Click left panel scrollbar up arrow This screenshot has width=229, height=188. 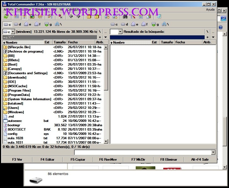tap(106, 47)
